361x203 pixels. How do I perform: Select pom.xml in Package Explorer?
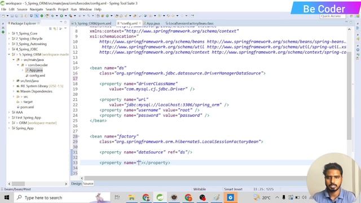[x=27, y=107]
